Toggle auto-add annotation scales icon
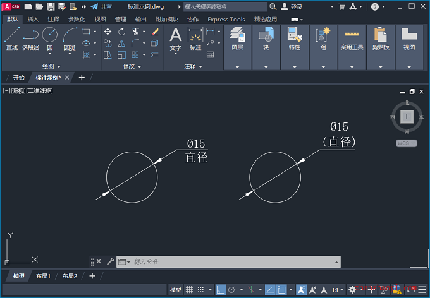430x298 pixels. click(x=312, y=290)
